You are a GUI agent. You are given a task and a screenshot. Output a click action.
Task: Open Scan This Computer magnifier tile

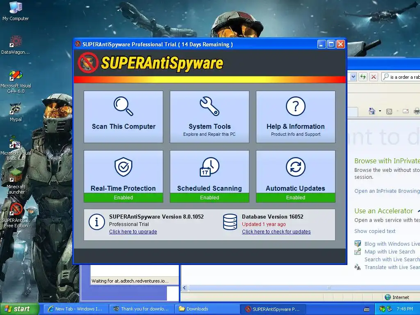[123, 116]
